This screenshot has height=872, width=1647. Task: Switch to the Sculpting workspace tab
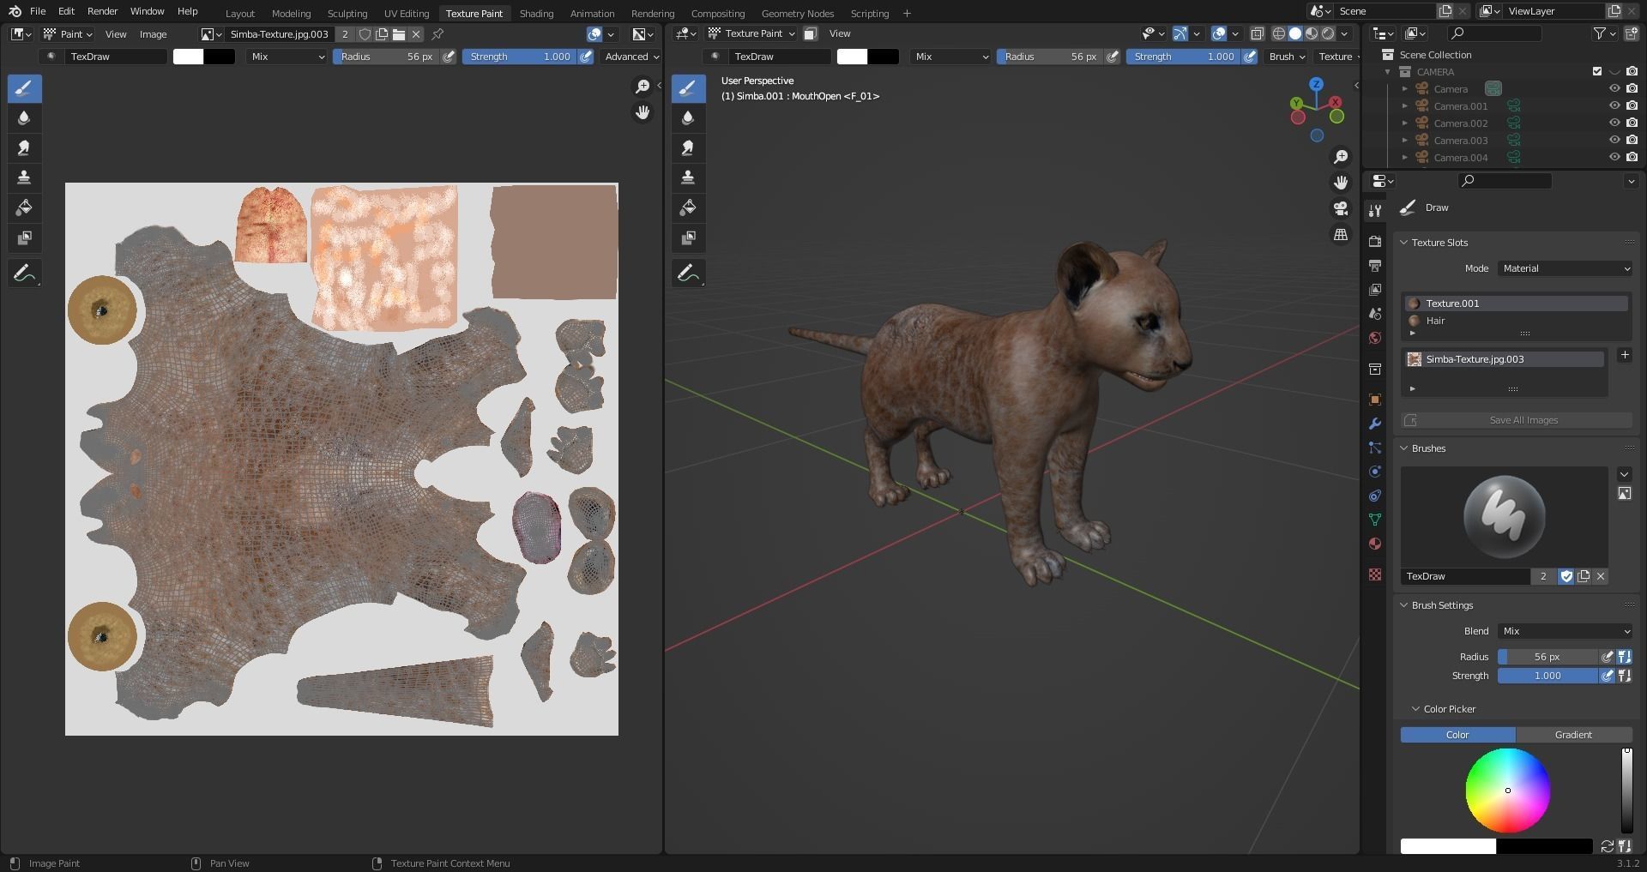(347, 14)
